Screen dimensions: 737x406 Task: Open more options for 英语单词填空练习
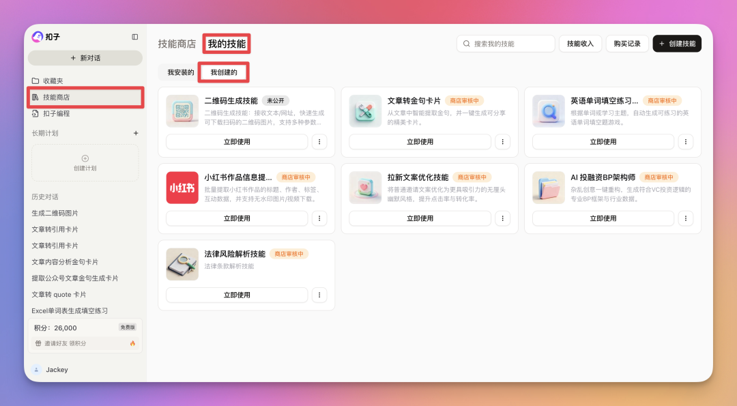click(x=686, y=141)
